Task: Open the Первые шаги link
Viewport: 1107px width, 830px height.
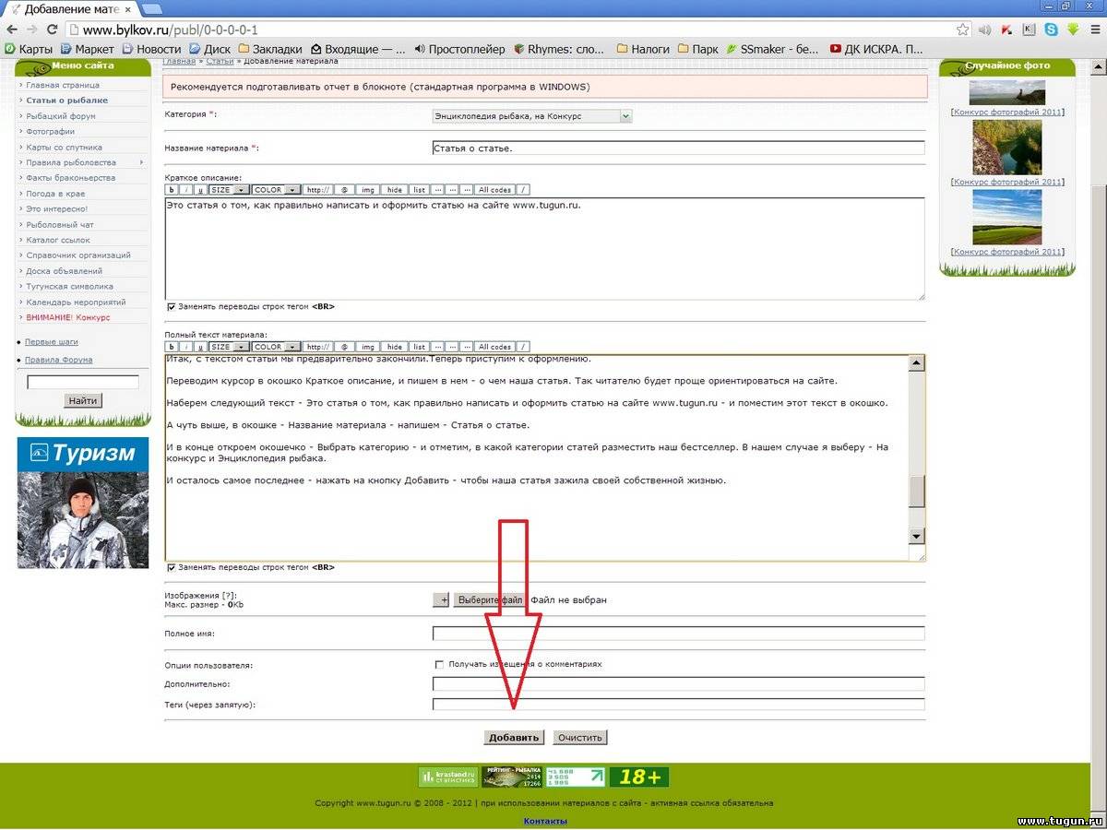Action: (52, 342)
